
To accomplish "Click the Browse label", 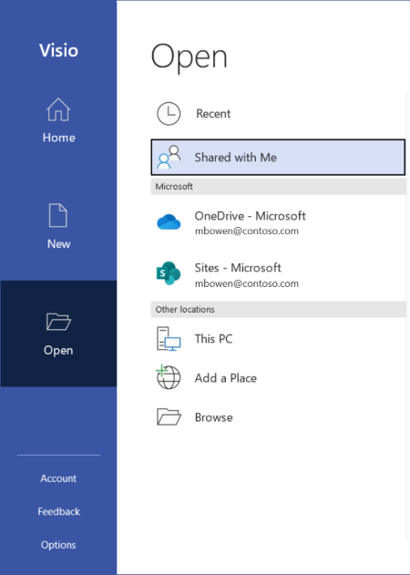I will click(x=214, y=417).
